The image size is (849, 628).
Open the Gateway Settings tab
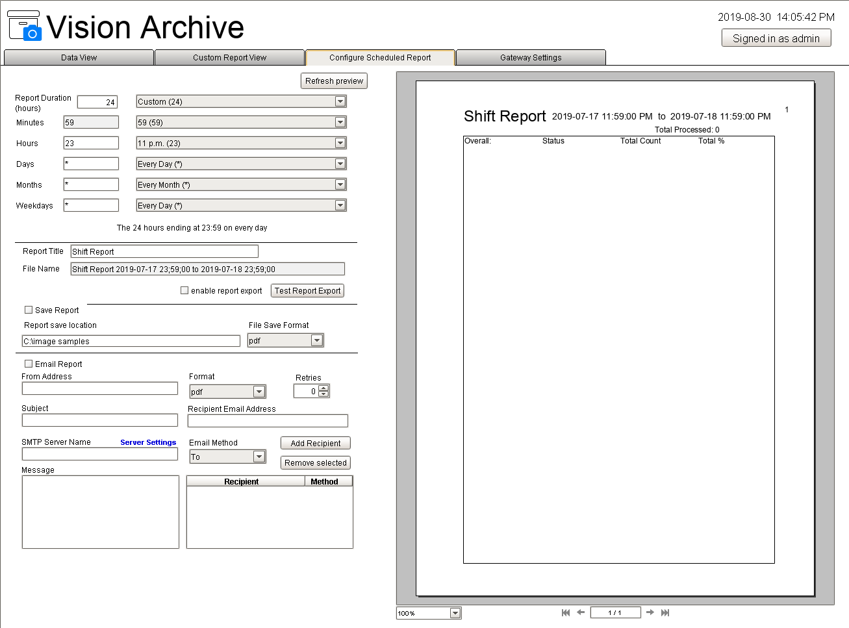click(531, 58)
